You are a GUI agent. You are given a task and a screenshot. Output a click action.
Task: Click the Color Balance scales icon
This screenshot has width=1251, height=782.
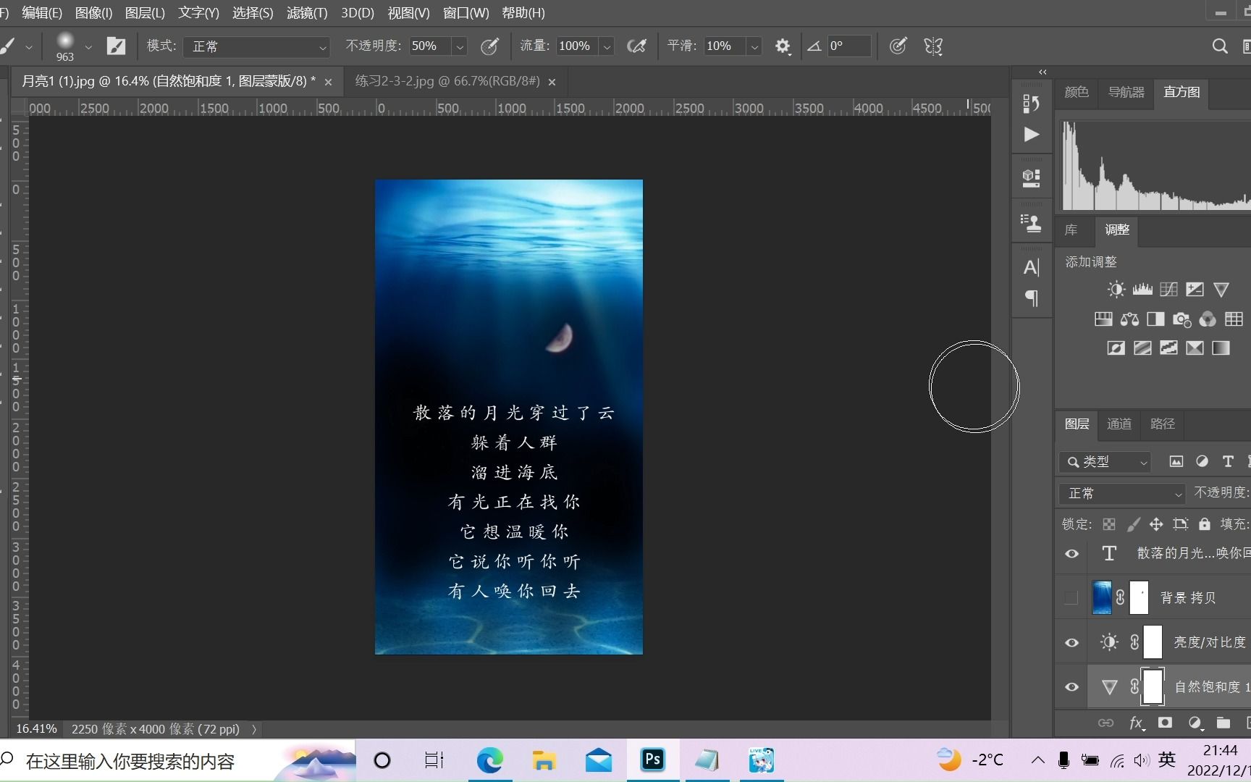tap(1129, 319)
